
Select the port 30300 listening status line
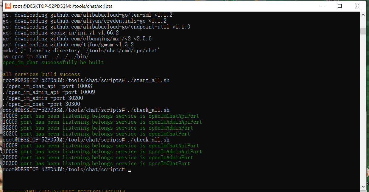pyautogui.click(x=96, y=133)
